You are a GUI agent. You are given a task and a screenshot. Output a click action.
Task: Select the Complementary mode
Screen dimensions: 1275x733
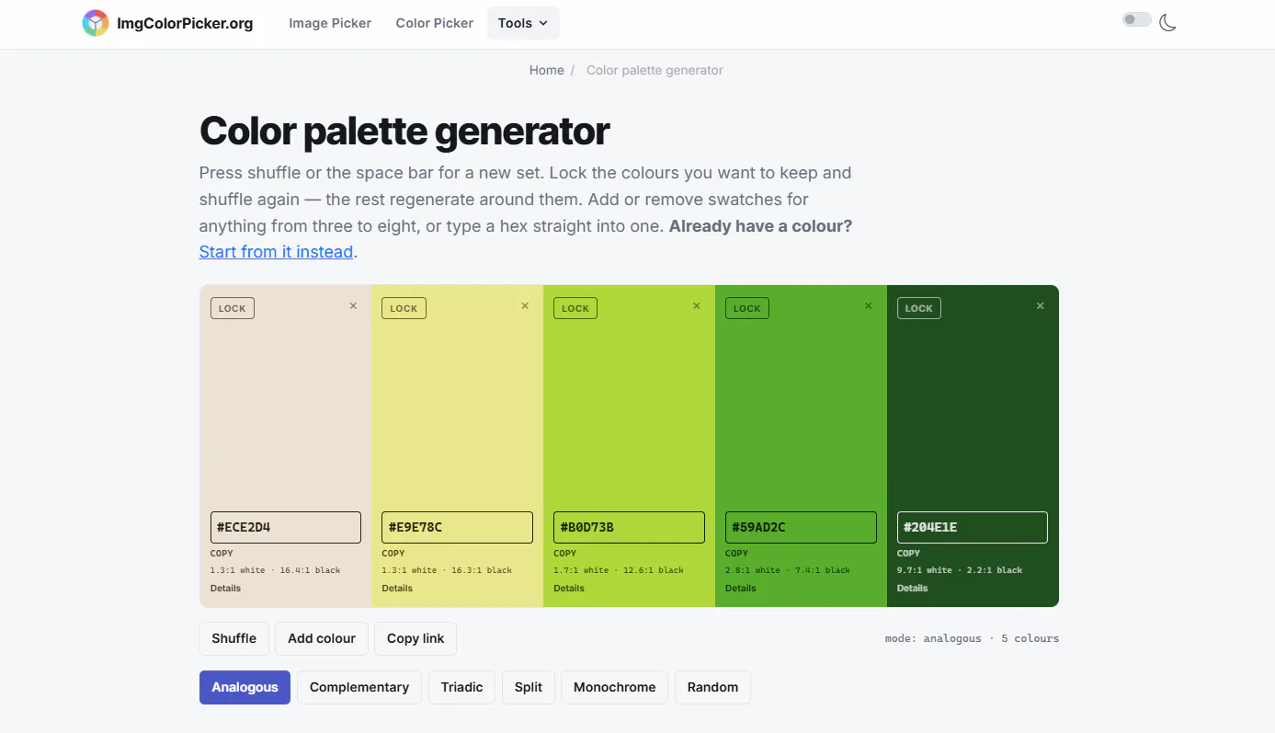[x=359, y=687]
